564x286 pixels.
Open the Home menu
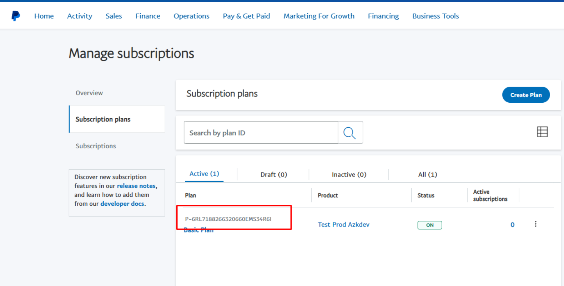click(44, 16)
